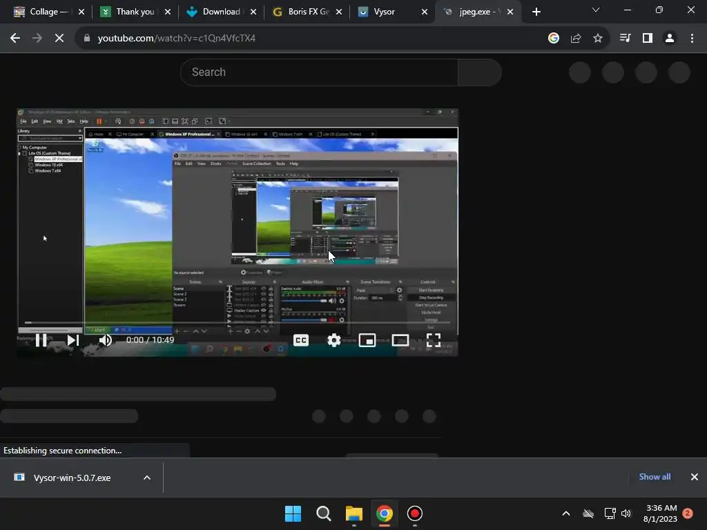The image size is (707, 530).
Task: Open Windows taskbar search
Action: click(x=324, y=513)
